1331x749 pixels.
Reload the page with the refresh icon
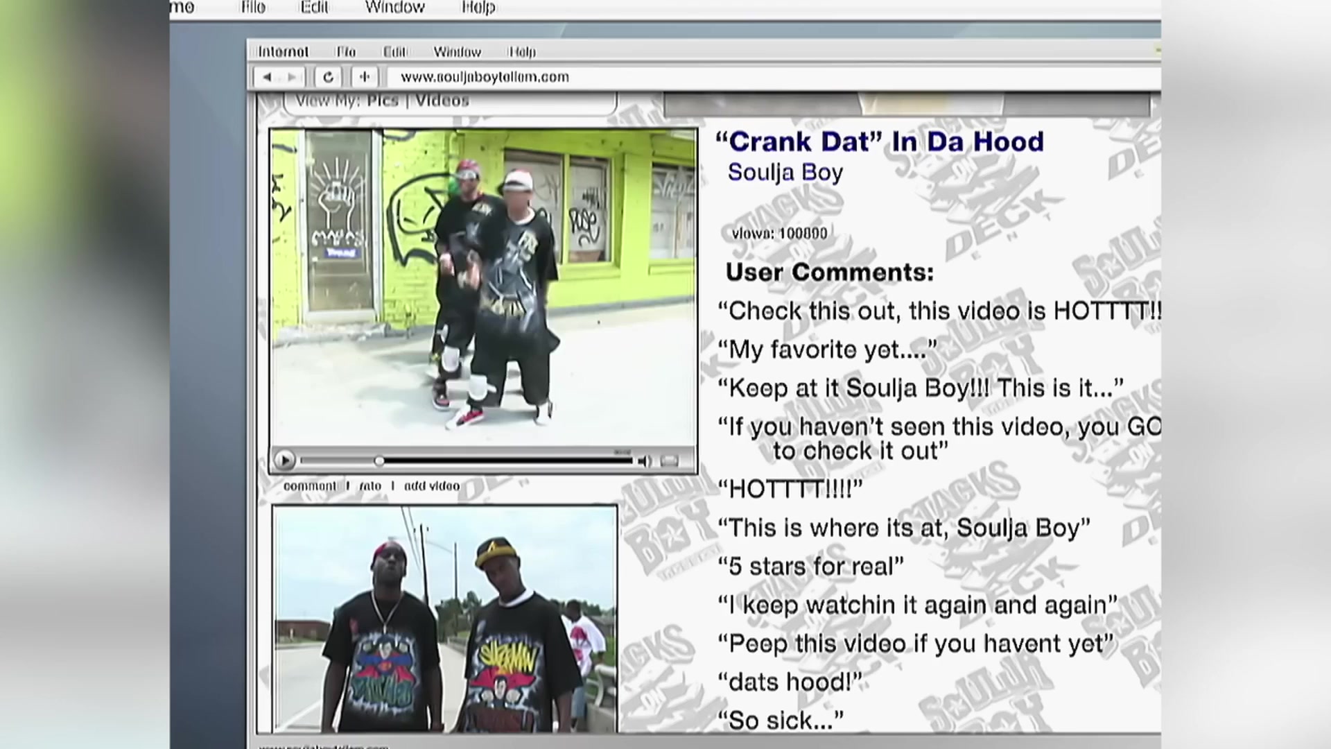pos(328,77)
